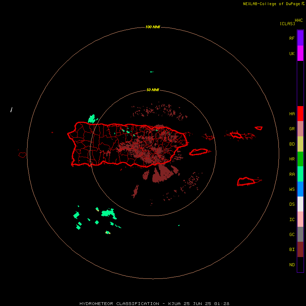Click the DS white legend swatch
The image size is (306, 306).
300,204
